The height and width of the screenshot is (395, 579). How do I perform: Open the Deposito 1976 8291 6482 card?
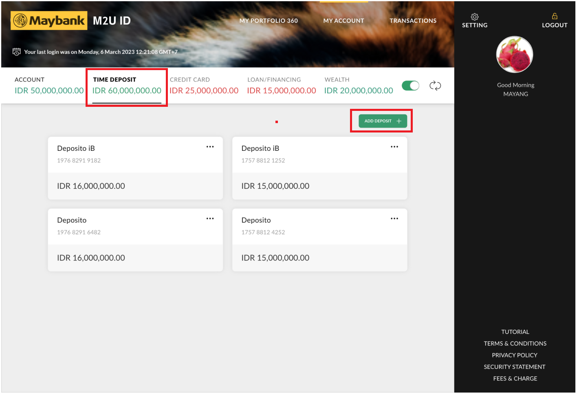[135, 240]
